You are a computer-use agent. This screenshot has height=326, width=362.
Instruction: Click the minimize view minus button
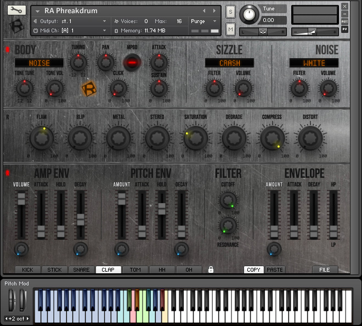(344, 14)
